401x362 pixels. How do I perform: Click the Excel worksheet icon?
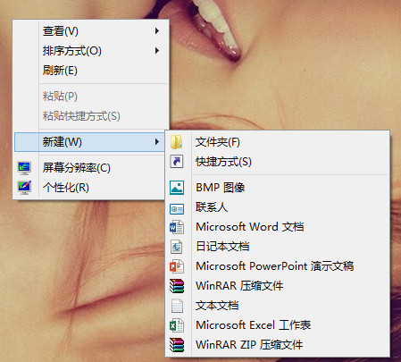click(x=177, y=325)
